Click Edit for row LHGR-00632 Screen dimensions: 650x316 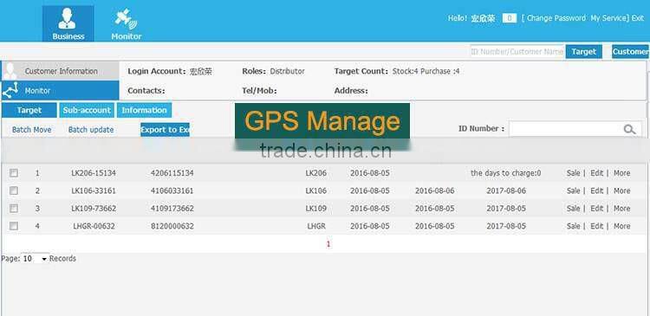596,226
